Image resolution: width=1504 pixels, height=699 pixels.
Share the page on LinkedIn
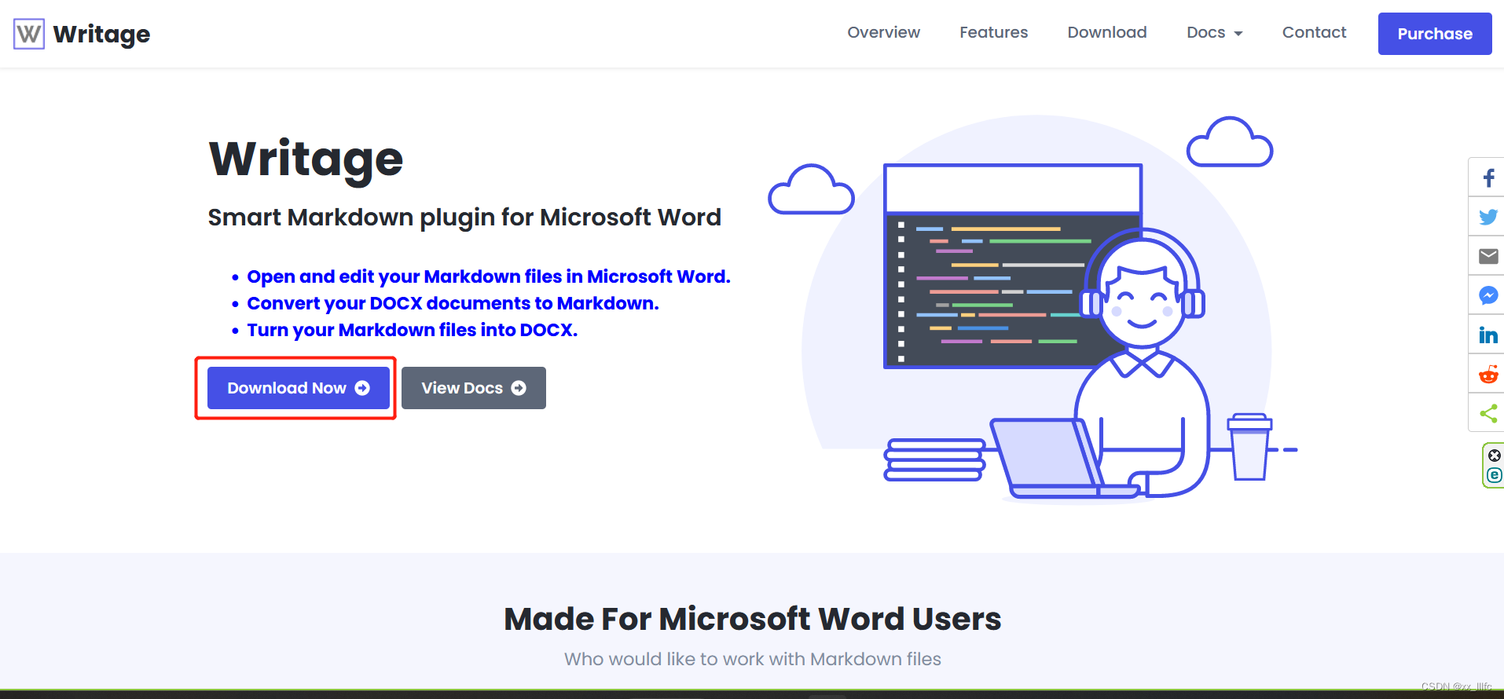click(x=1487, y=335)
